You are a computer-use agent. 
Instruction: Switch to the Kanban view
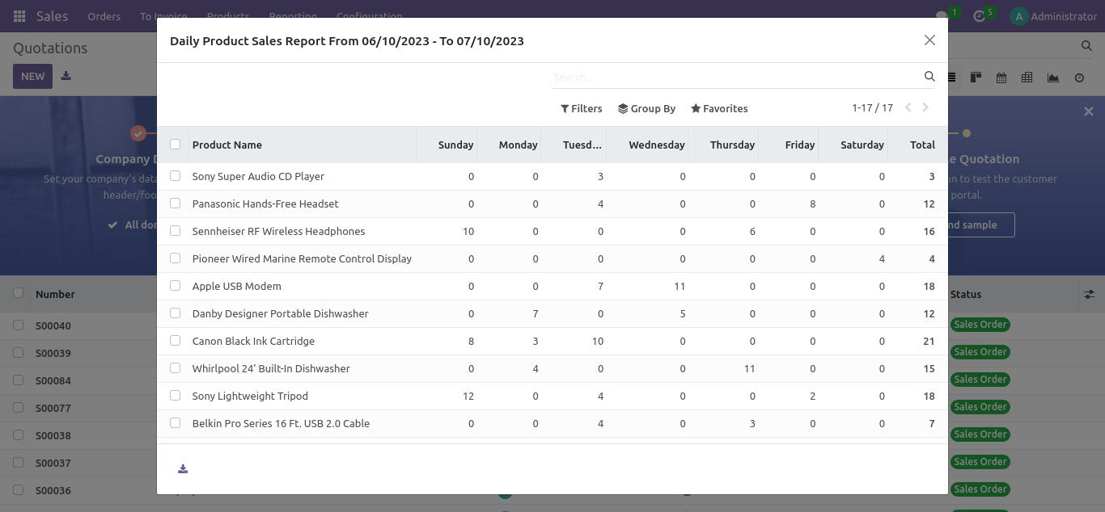pyautogui.click(x=976, y=77)
